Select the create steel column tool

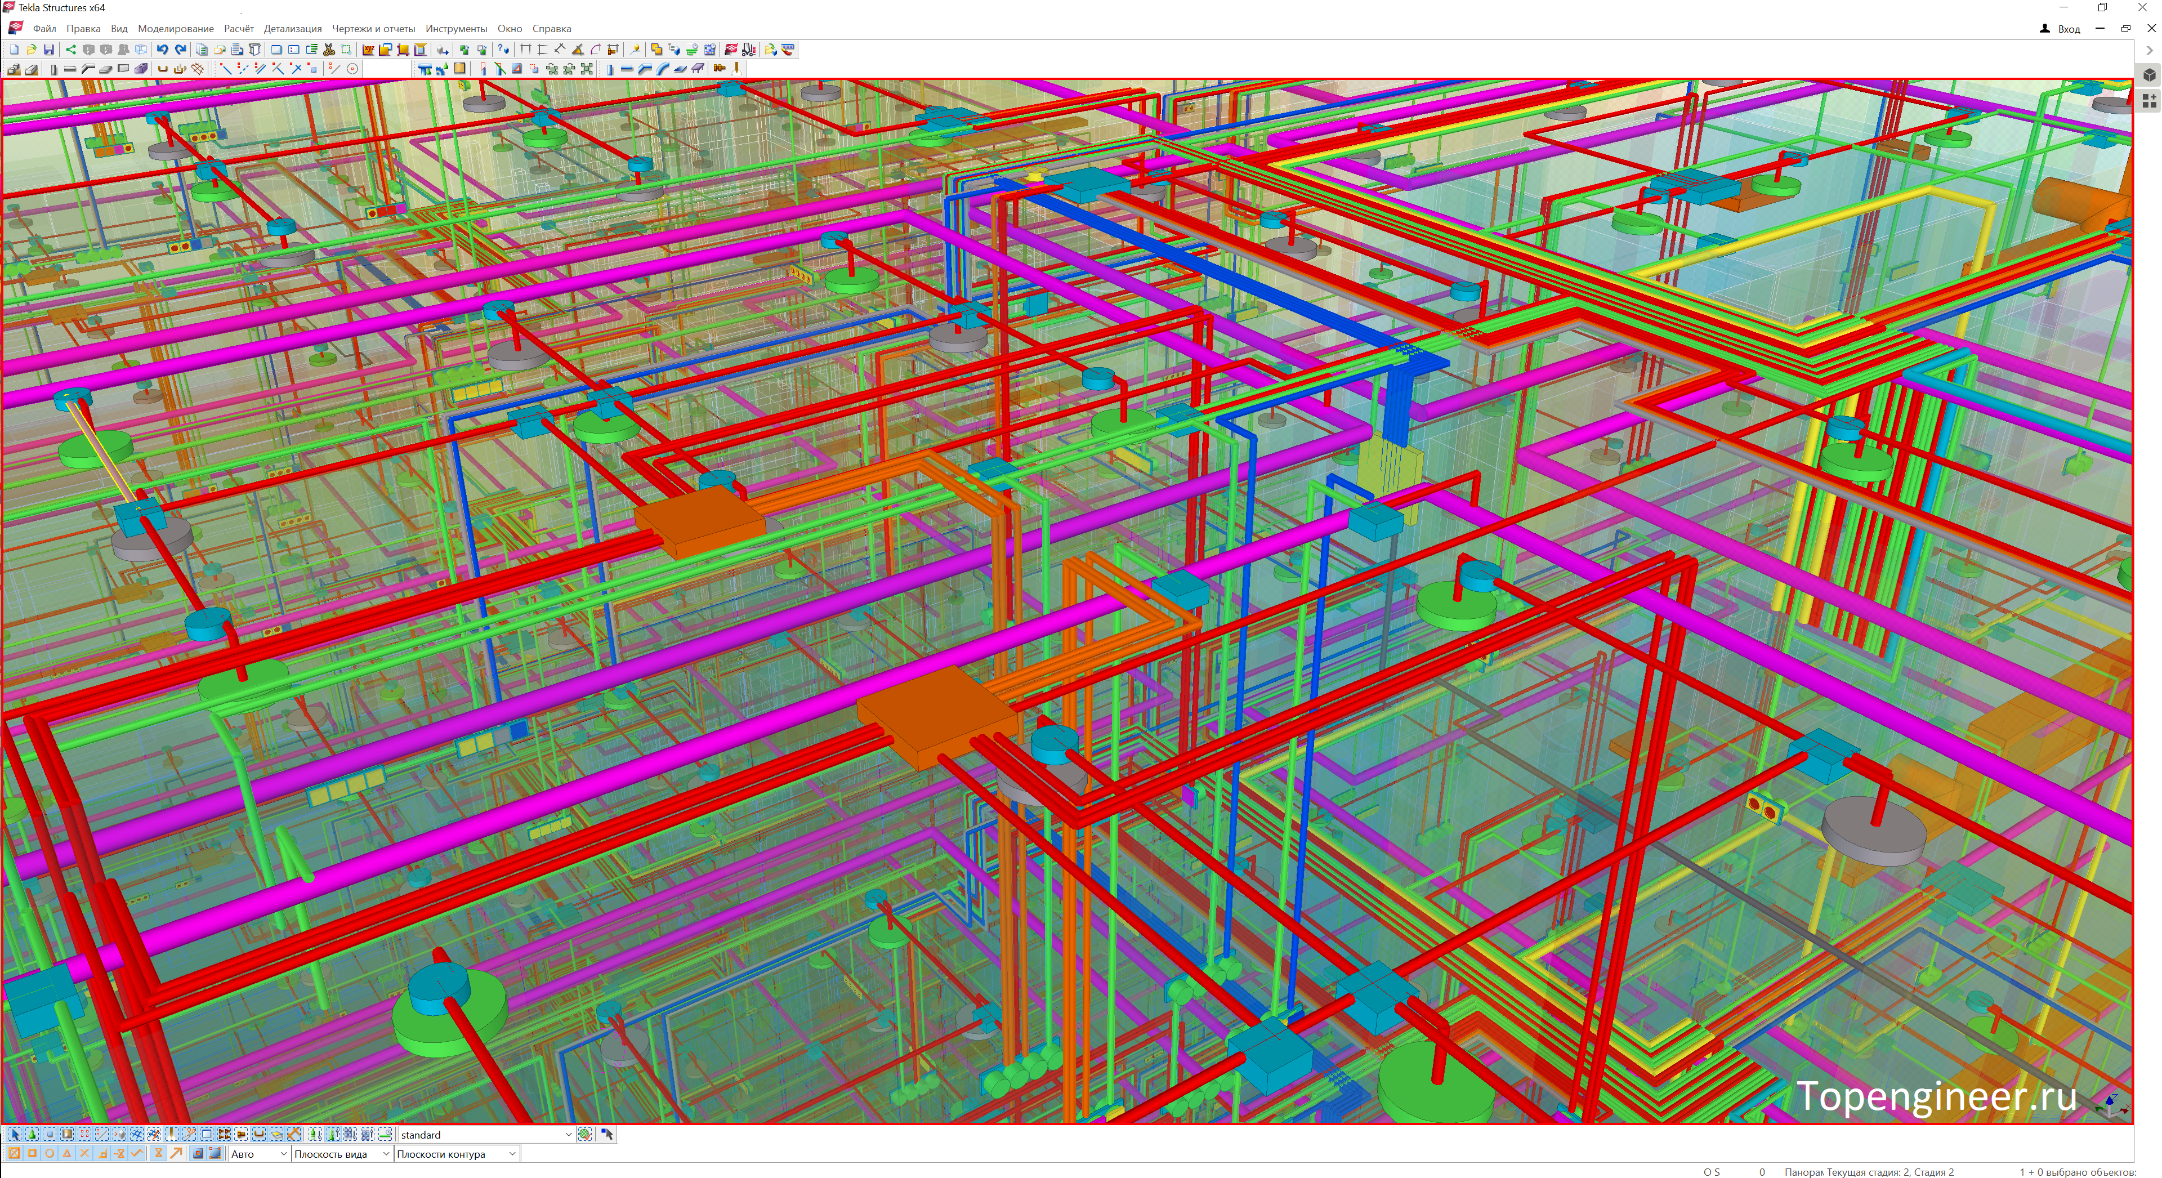(x=610, y=69)
